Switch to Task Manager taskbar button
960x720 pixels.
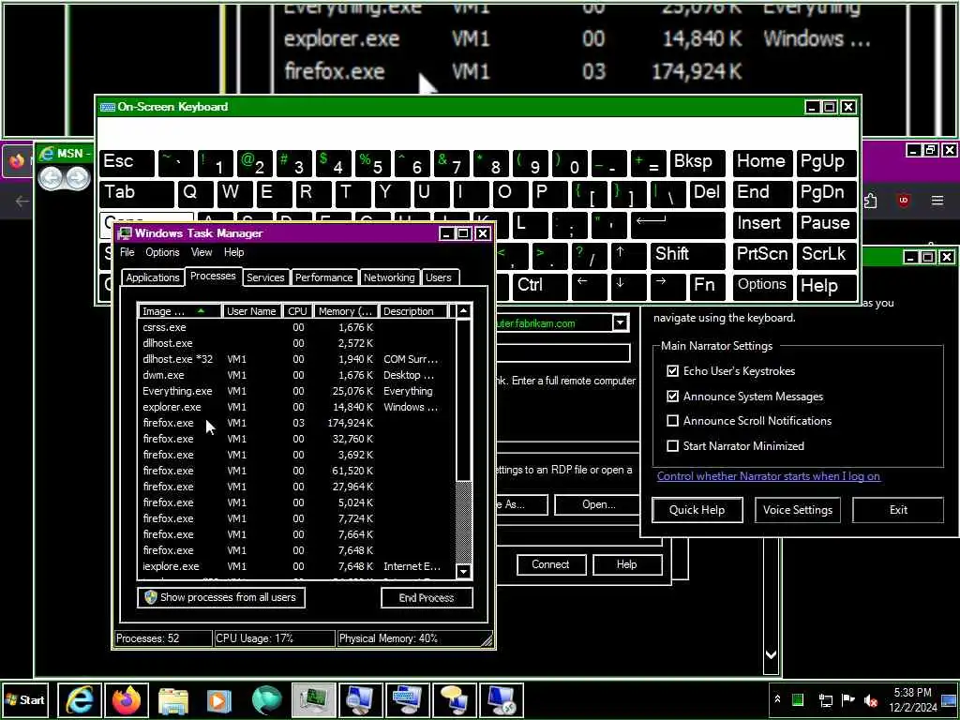[313, 699]
